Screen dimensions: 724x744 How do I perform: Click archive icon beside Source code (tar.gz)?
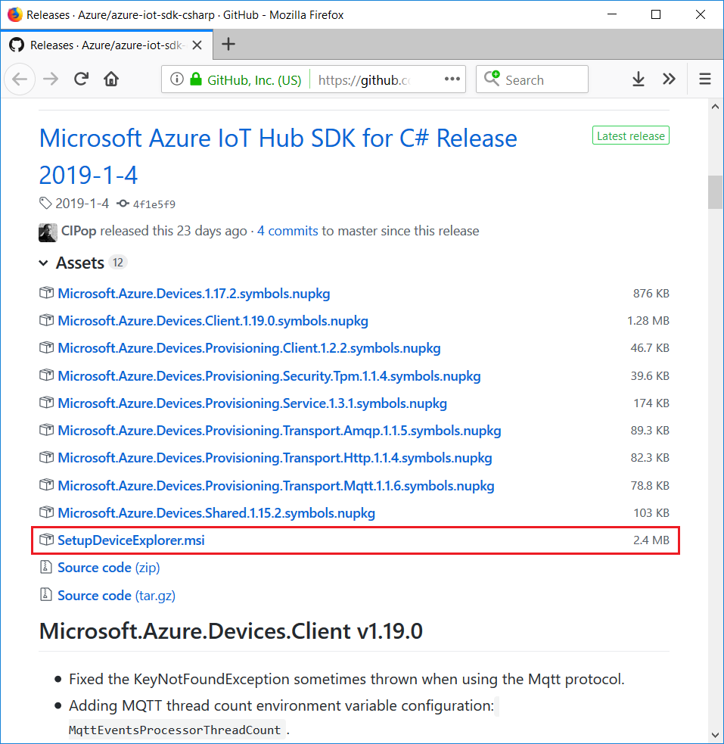coord(46,595)
